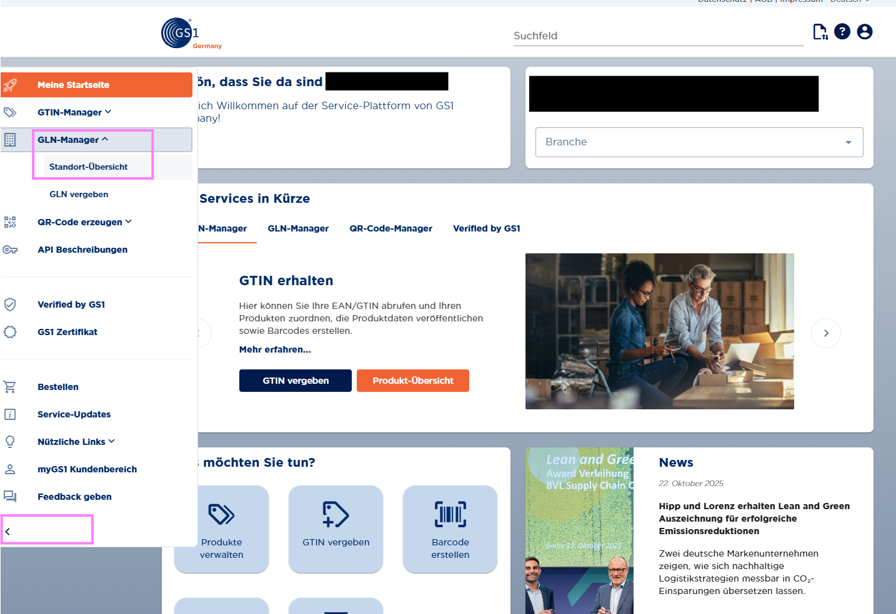
Task: Open Standort-Übersicht submenu item
Action: coord(89,167)
